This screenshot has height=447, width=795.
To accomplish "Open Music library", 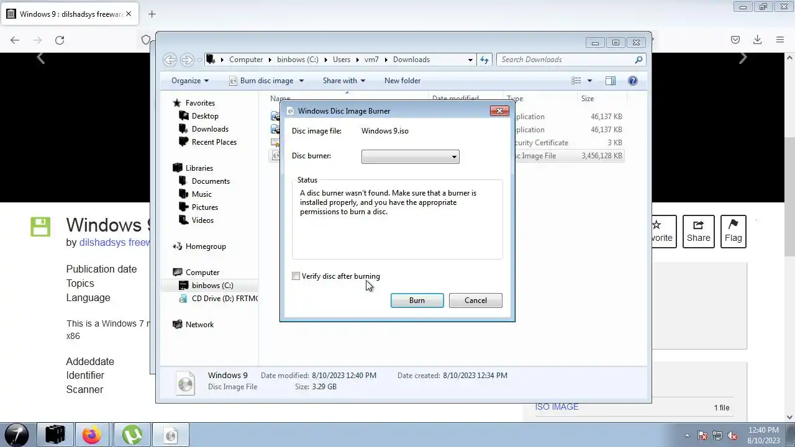I will [x=201, y=194].
